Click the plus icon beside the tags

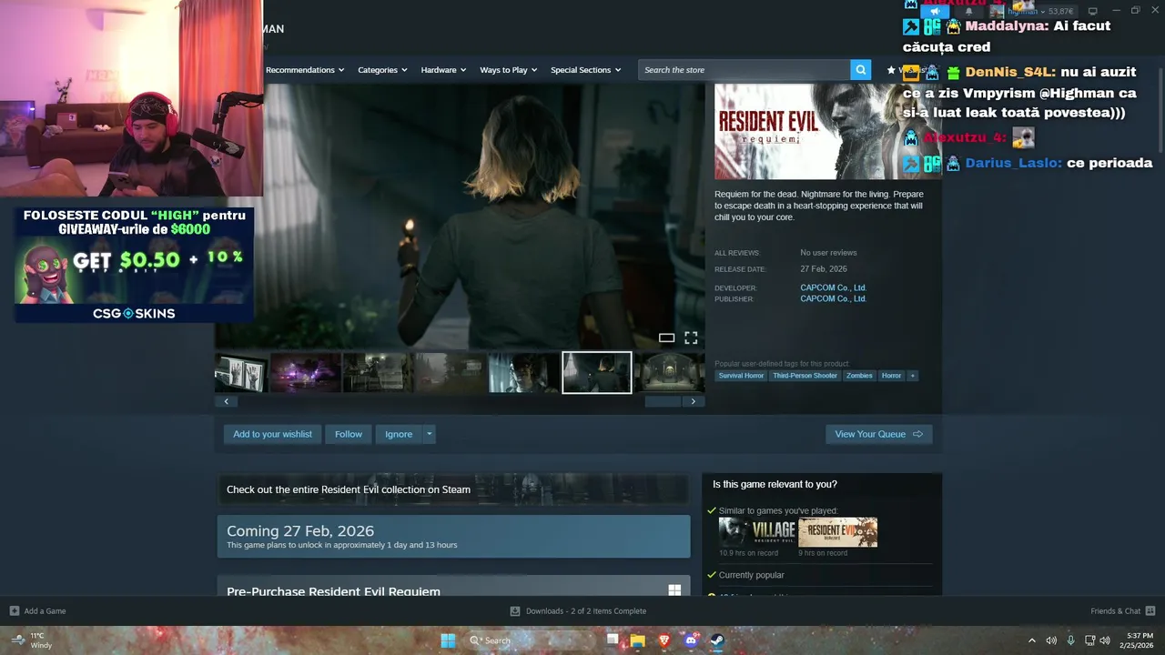[x=912, y=376]
